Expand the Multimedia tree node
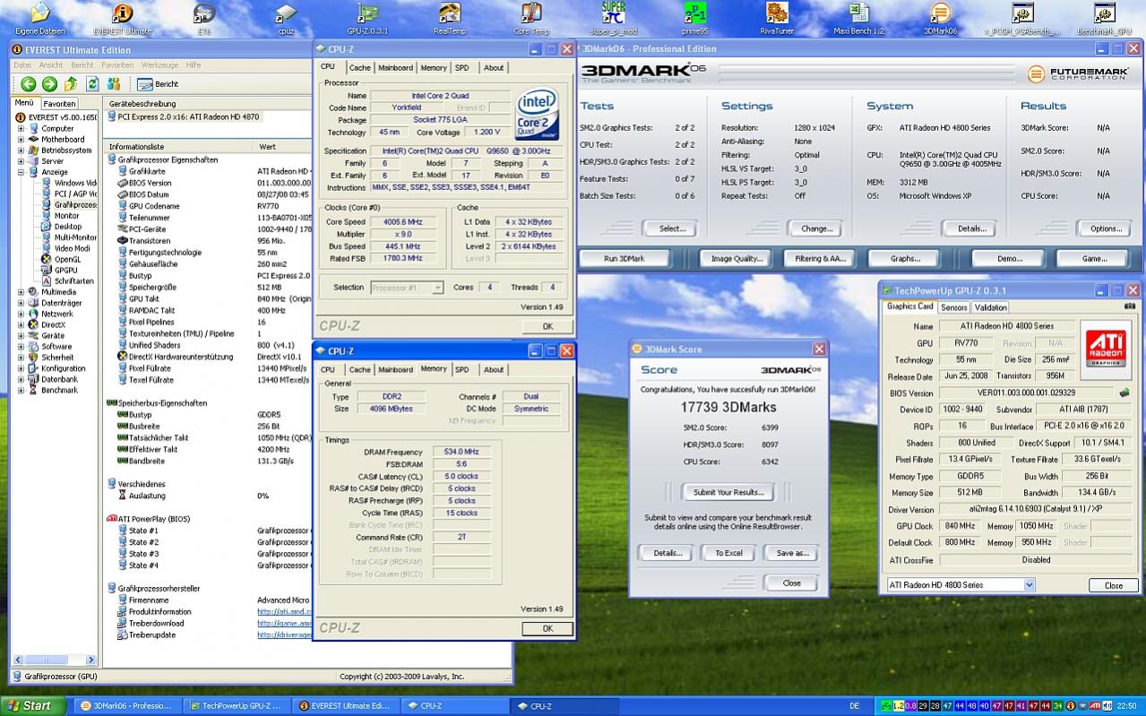This screenshot has width=1146, height=716. coord(21,292)
